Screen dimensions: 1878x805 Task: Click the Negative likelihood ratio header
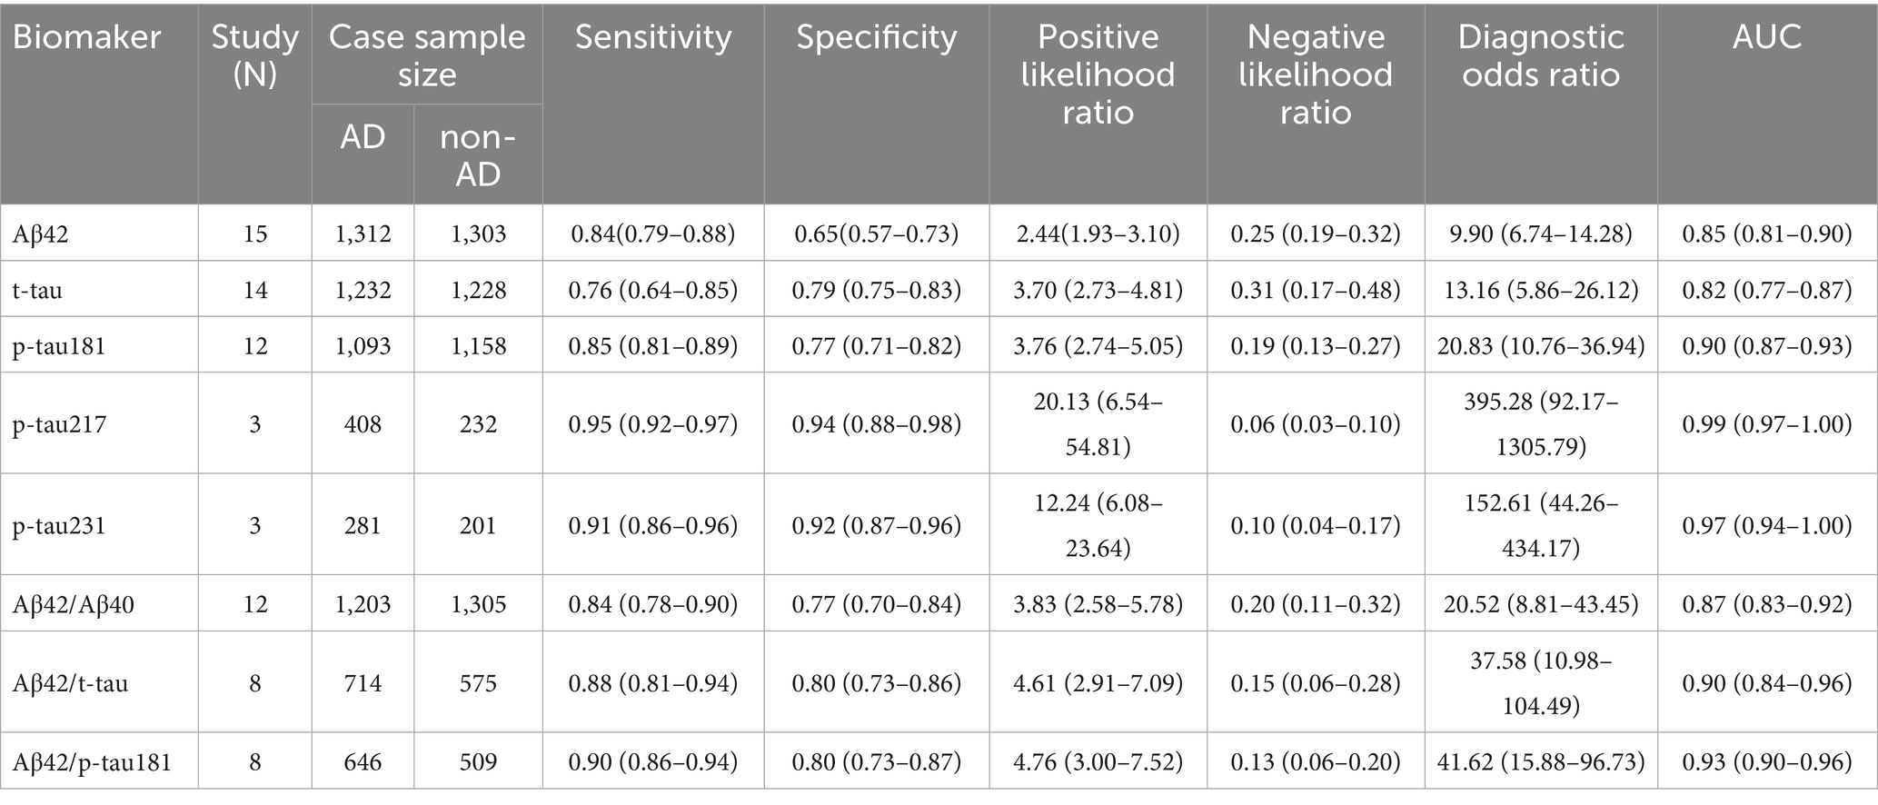point(1316,75)
